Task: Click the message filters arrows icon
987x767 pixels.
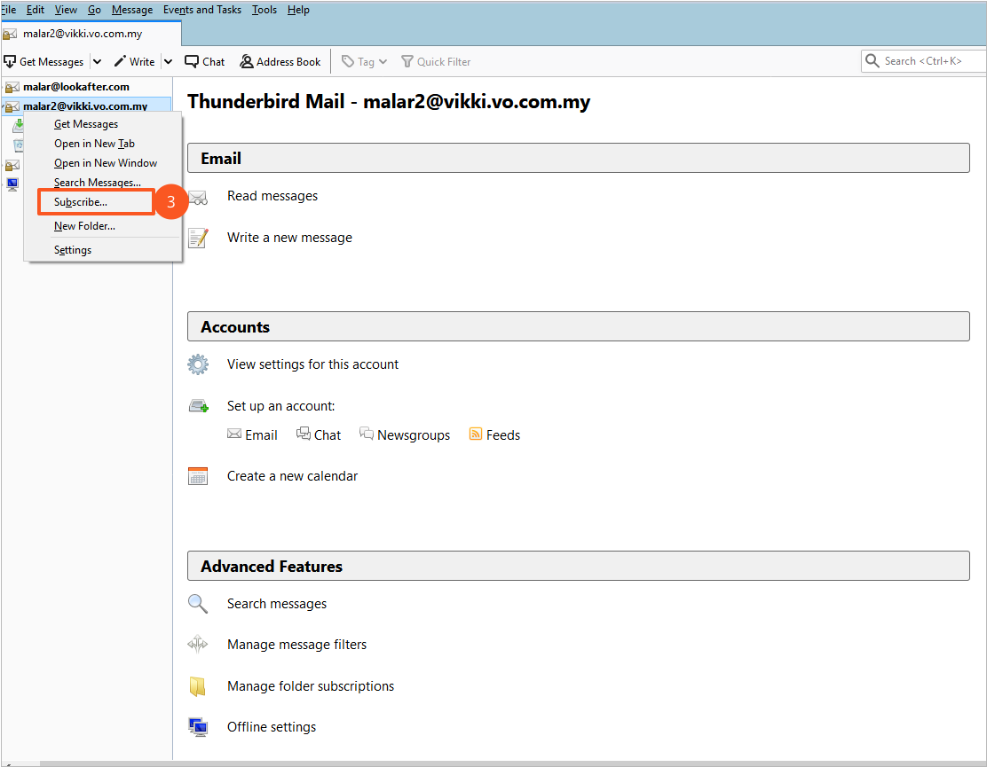Action: (x=198, y=645)
